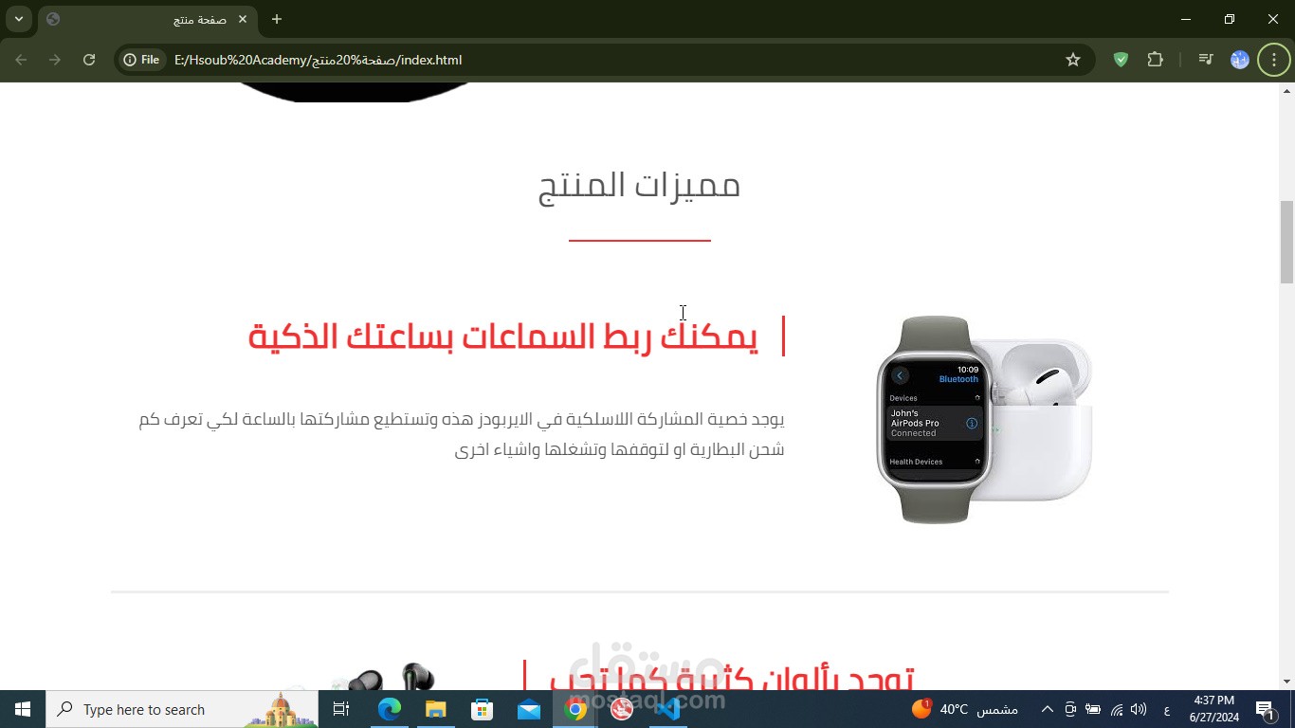The height and width of the screenshot is (728, 1295).
Task: Click the scrollbar up arrow
Action: 1286,91
